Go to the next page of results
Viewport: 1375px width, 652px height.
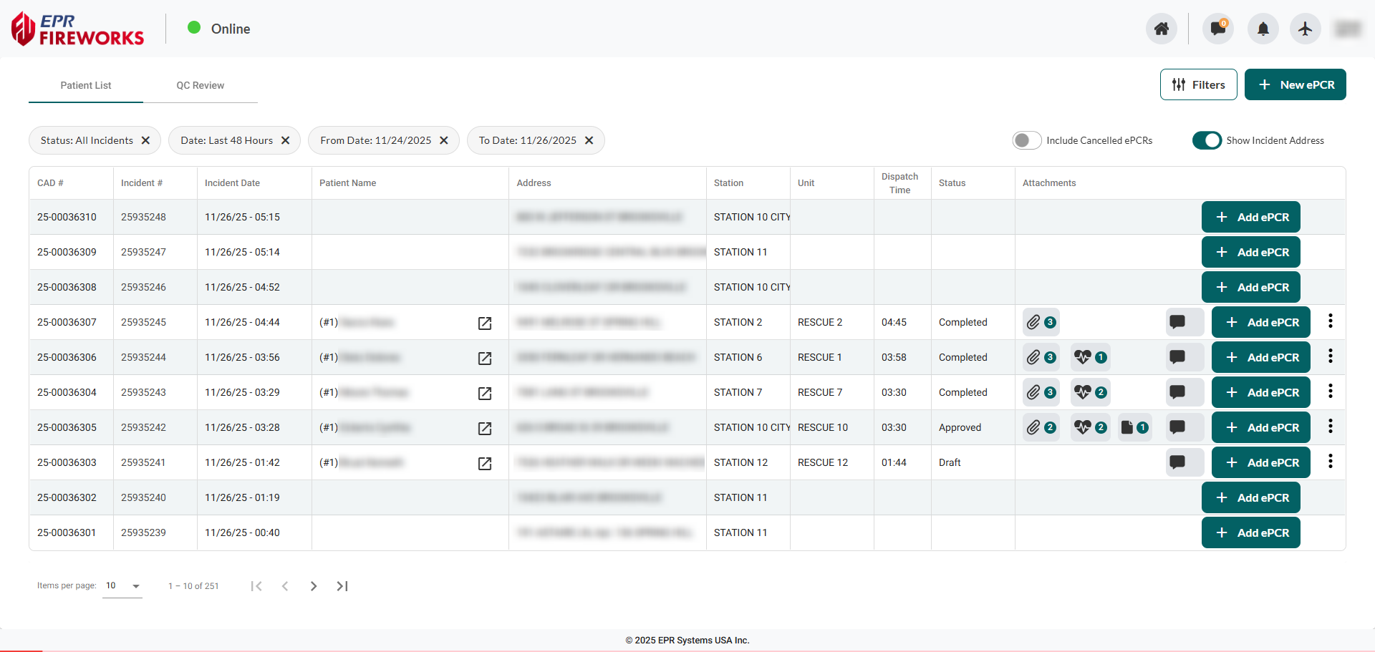pos(314,585)
